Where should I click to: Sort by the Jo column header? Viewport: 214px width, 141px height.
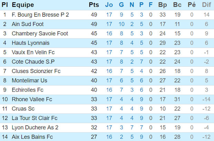click(x=109, y=5)
